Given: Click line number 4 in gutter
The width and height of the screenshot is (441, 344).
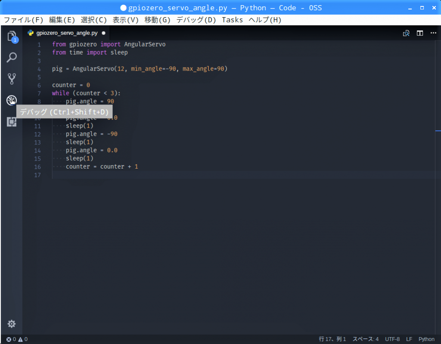Looking at the screenshot, I should coord(39,69).
